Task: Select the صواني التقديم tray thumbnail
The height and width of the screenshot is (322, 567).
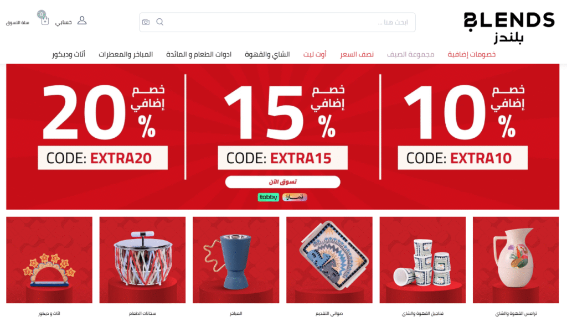Action: click(329, 260)
